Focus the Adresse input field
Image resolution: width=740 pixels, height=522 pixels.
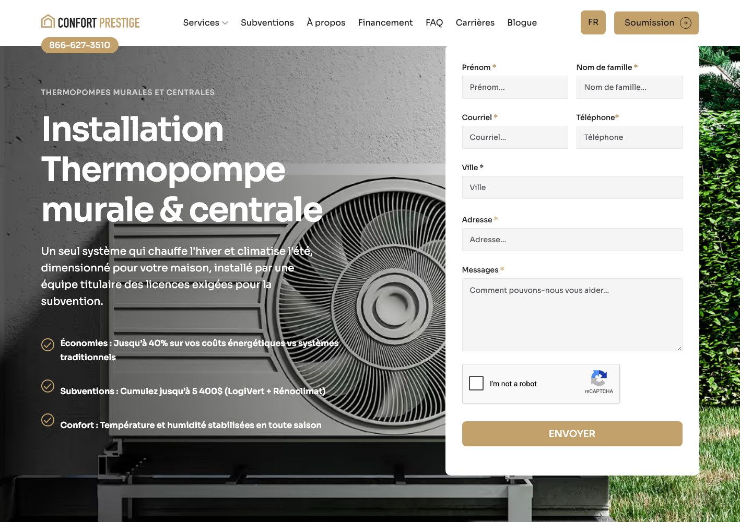click(572, 240)
